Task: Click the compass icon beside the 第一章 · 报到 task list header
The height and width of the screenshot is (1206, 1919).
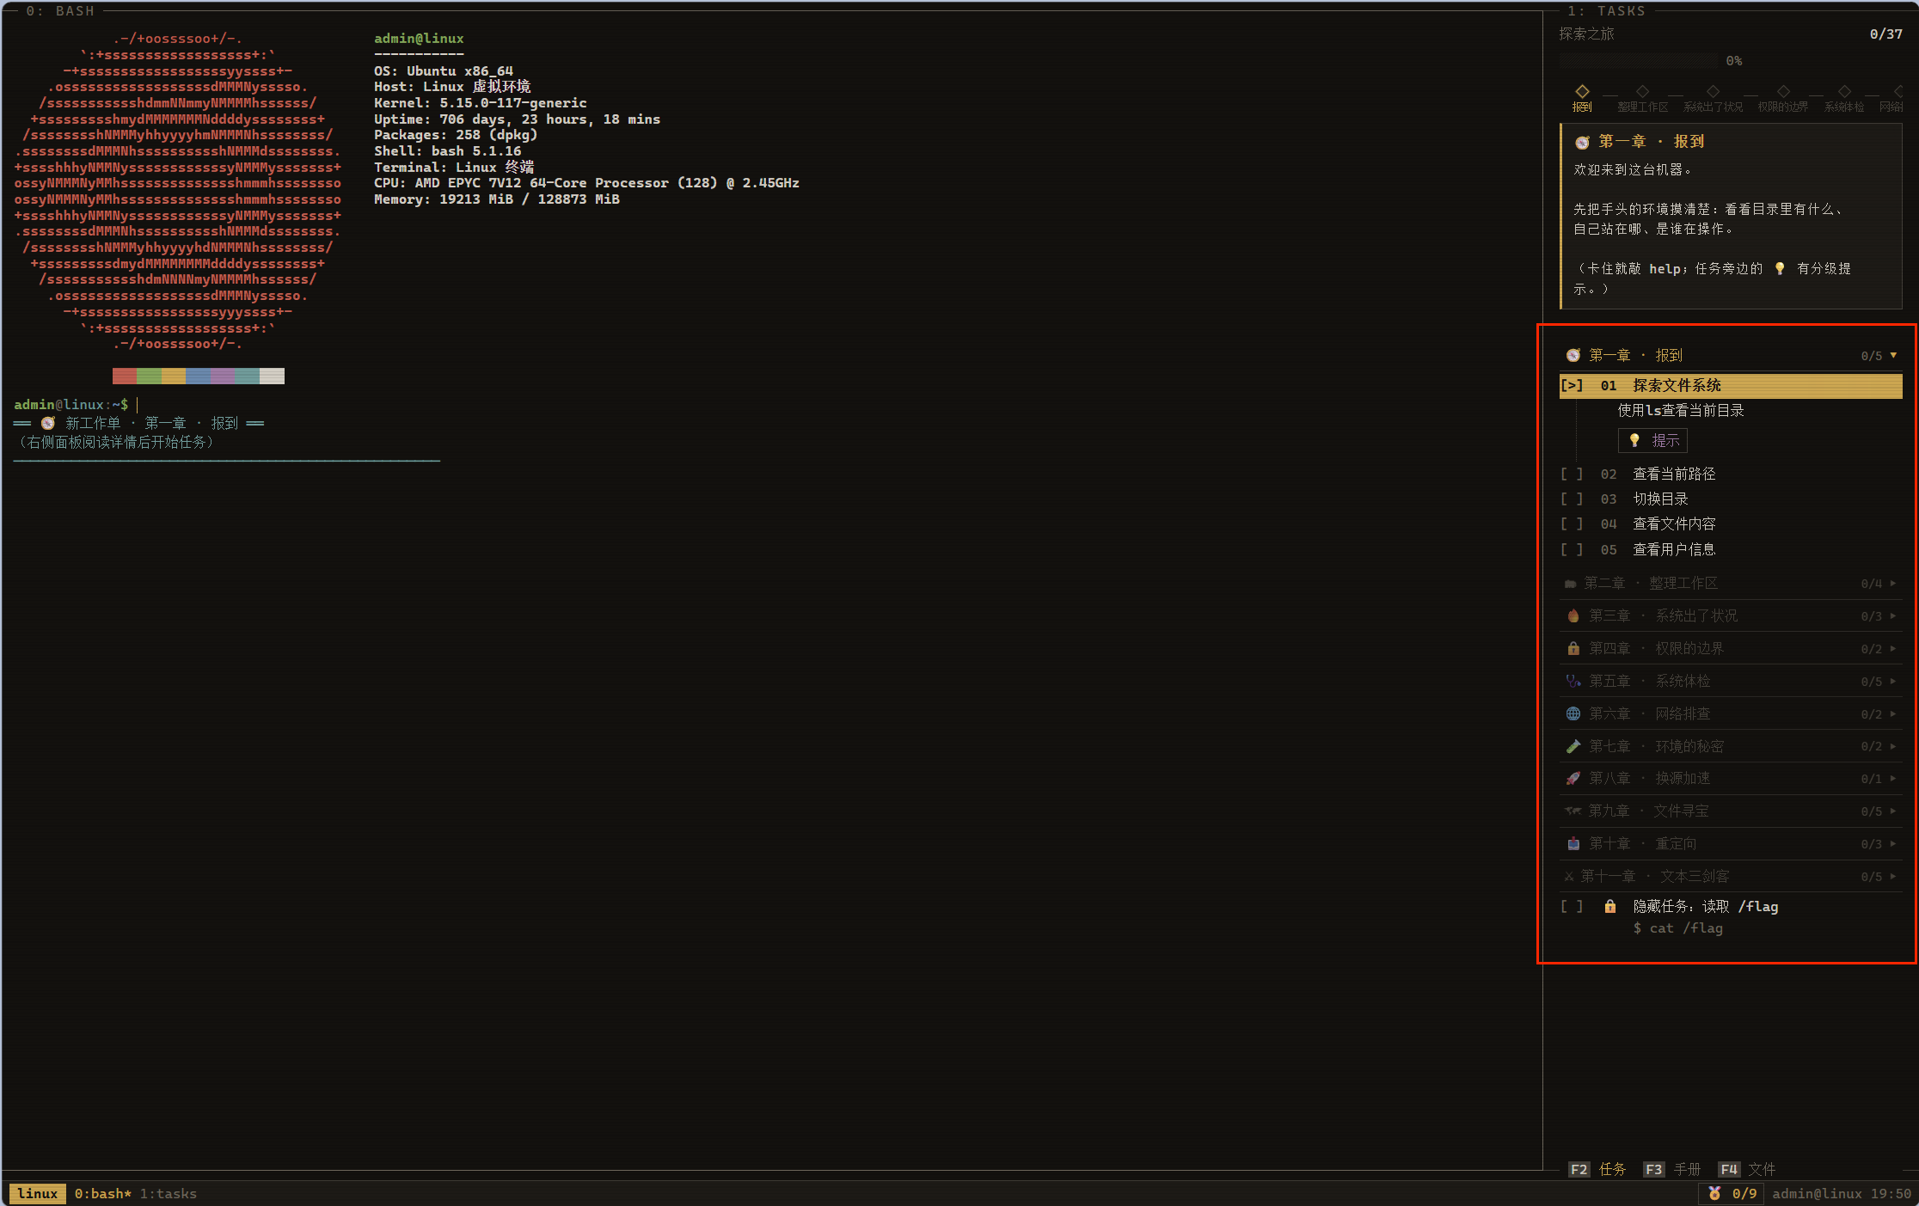Action: click(1573, 355)
